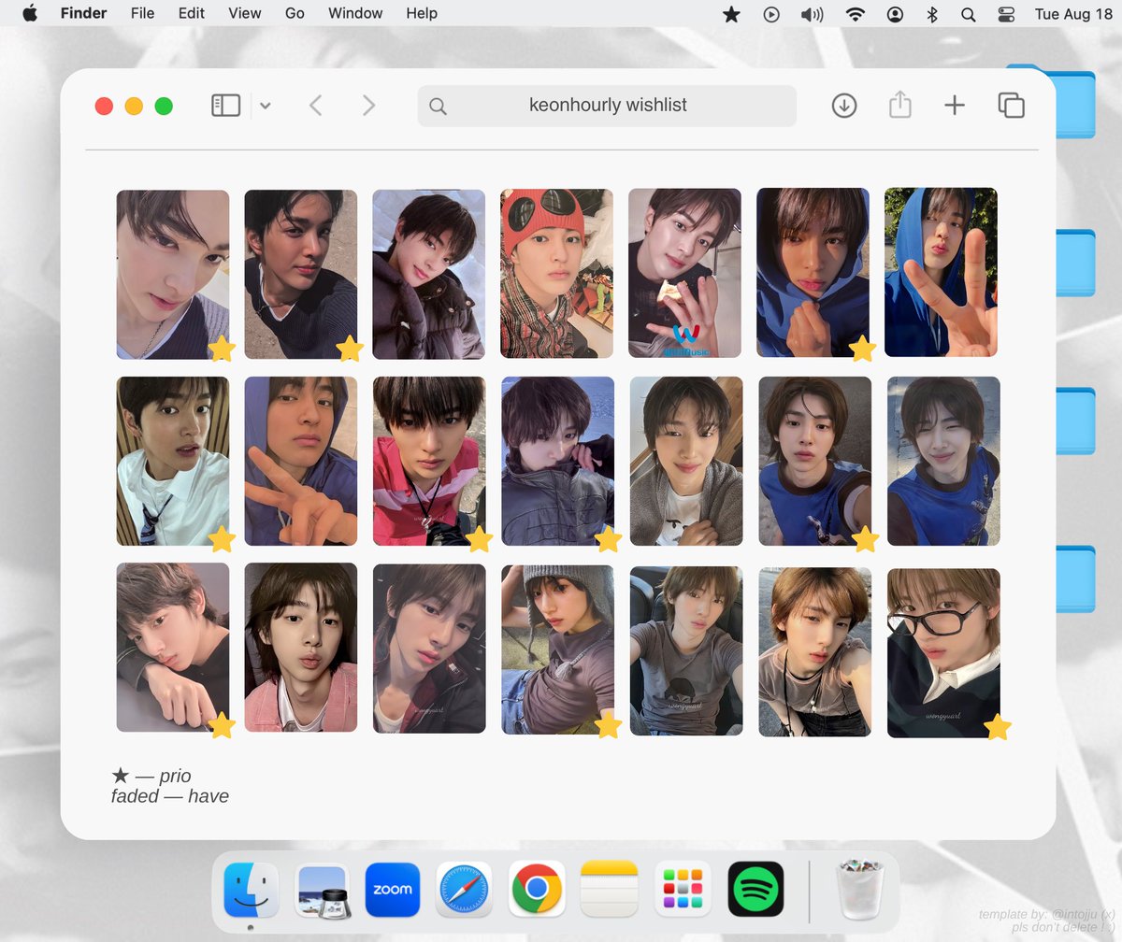The width and height of the screenshot is (1122, 942).
Task: Select the gray knit hat photocard
Action: click(x=558, y=649)
